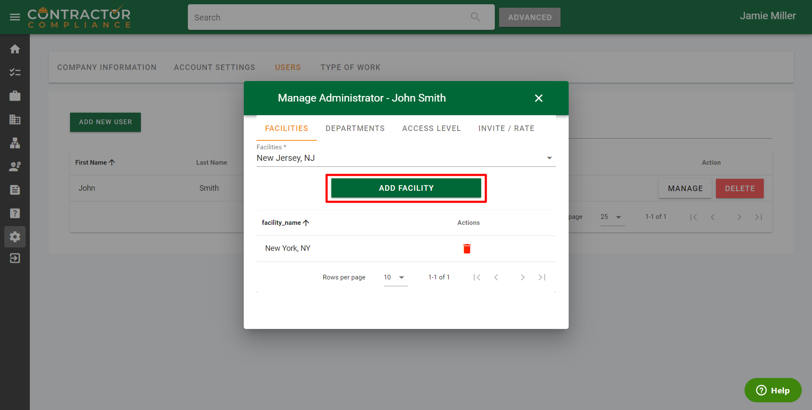812x410 pixels.
Task: Open the users table page size dropdown showing 25
Action: click(612, 217)
